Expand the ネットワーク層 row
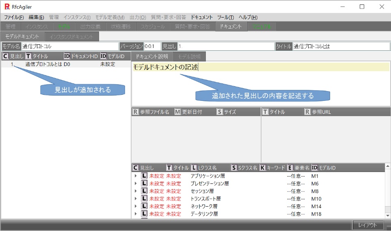This screenshot has height=231, width=391. [x=136, y=206]
